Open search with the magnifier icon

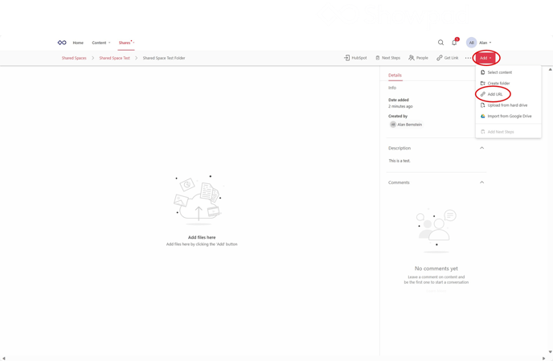[x=440, y=43]
